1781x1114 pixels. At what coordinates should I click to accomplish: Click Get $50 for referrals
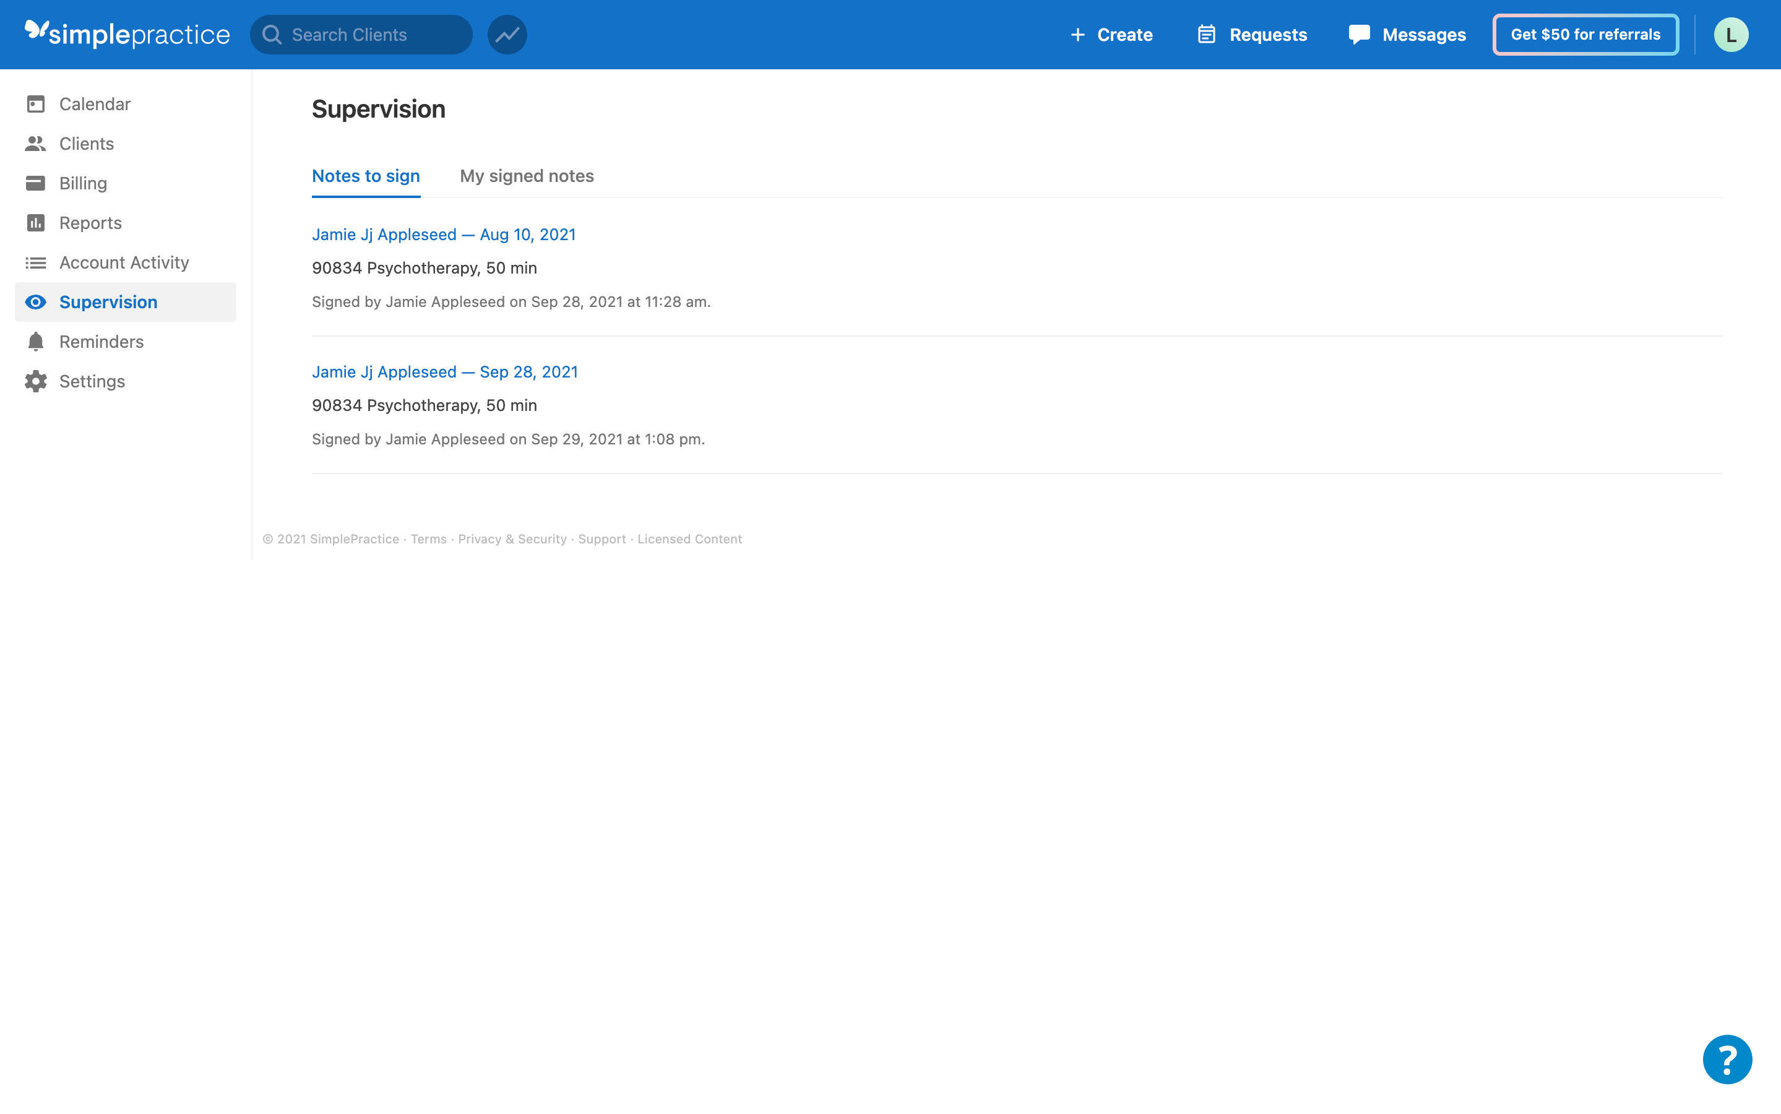click(x=1585, y=34)
